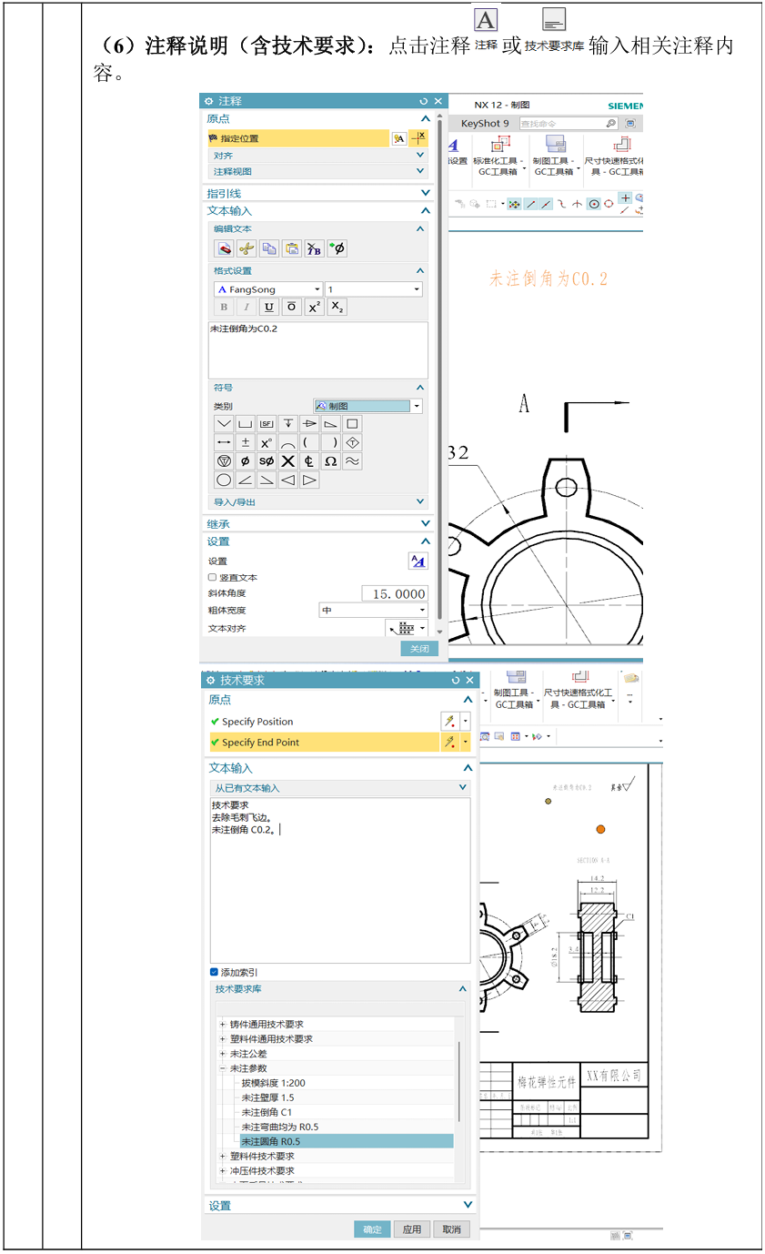Screen dimensions: 765x1254
Task: Insert the diameter ø symbol
Action: click(245, 460)
